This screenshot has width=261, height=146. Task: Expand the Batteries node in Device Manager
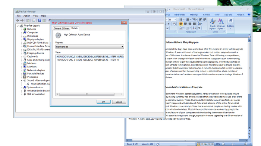click(x=22, y=29)
